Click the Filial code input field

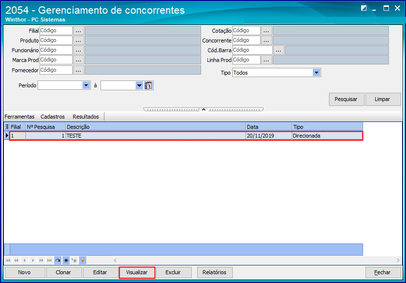pyautogui.click(x=56, y=31)
